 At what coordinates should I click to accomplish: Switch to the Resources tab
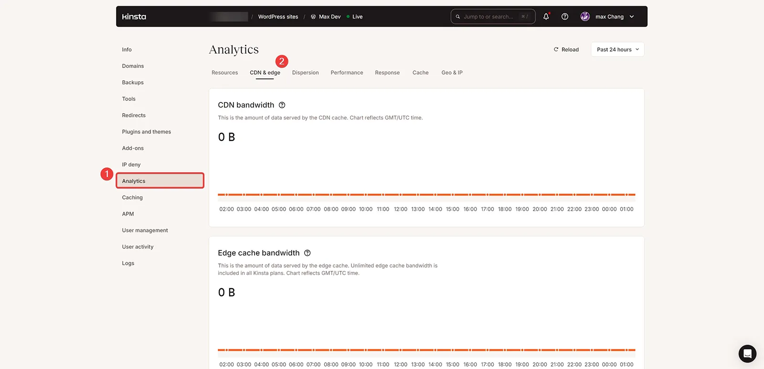coord(224,73)
